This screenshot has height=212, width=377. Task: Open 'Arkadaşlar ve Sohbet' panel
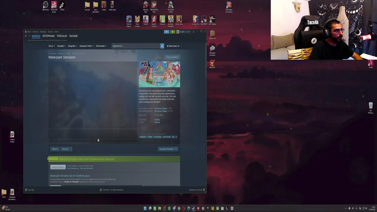197,190
